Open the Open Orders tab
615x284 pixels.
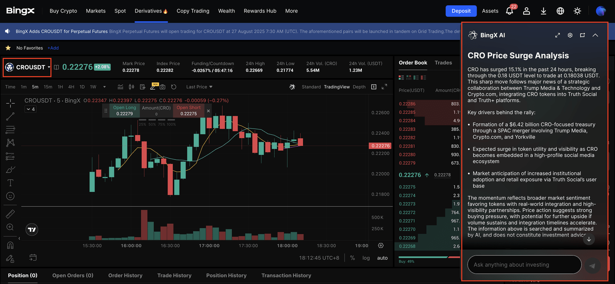pos(73,275)
